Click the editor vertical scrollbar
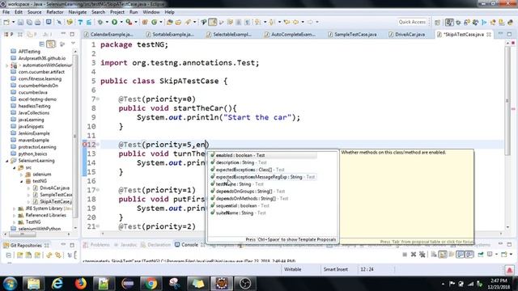Screen dimensions: 518x291 pos(507,100)
